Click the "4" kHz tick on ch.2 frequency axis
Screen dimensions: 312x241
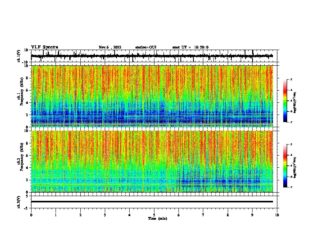[27, 168]
